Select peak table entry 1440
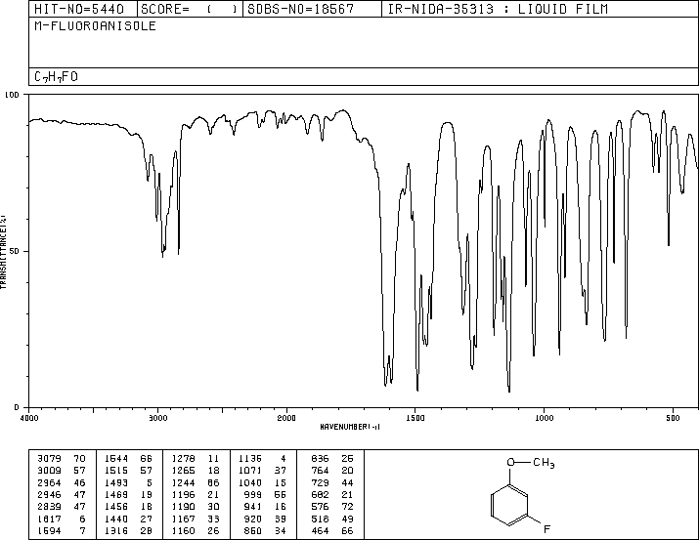Screen dimensions: 699x540 pos(128,519)
